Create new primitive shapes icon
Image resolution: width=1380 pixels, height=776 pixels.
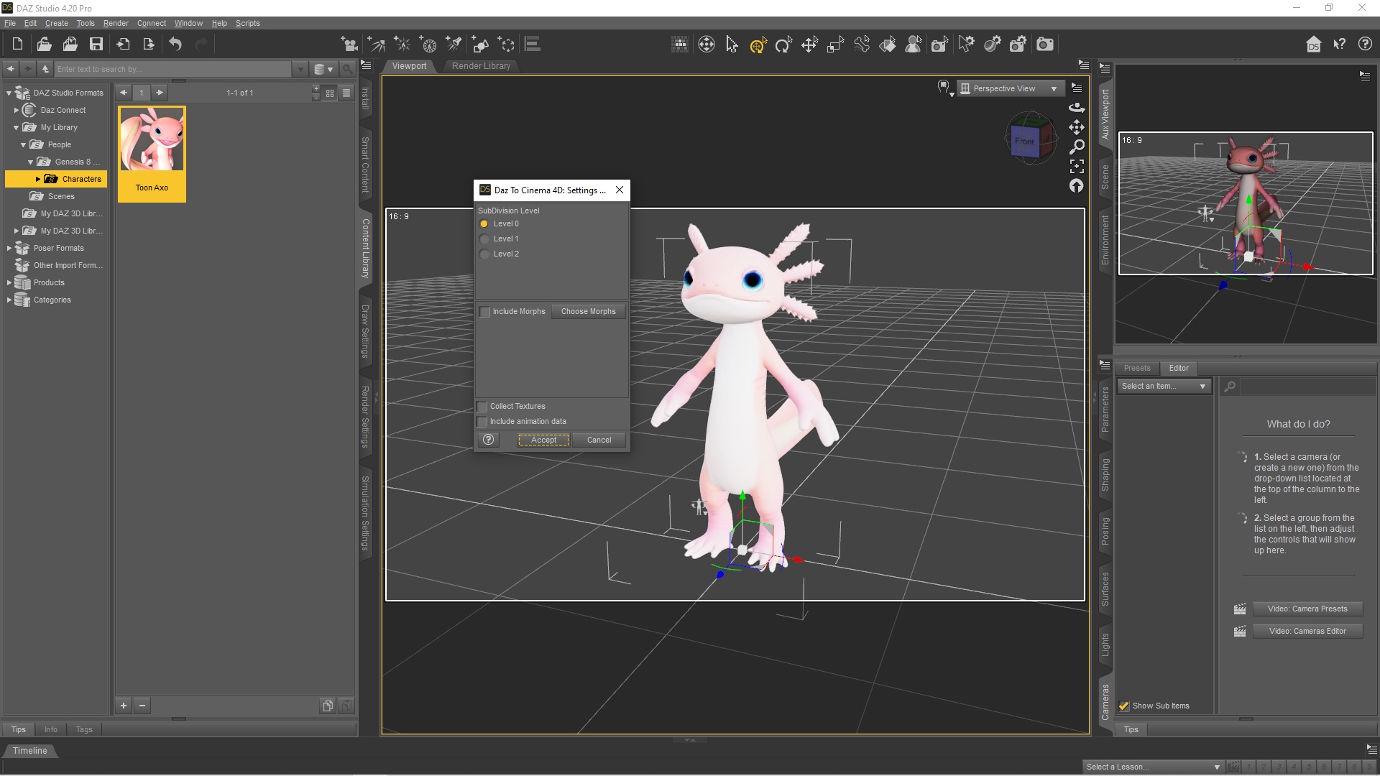tap(480, 45)
